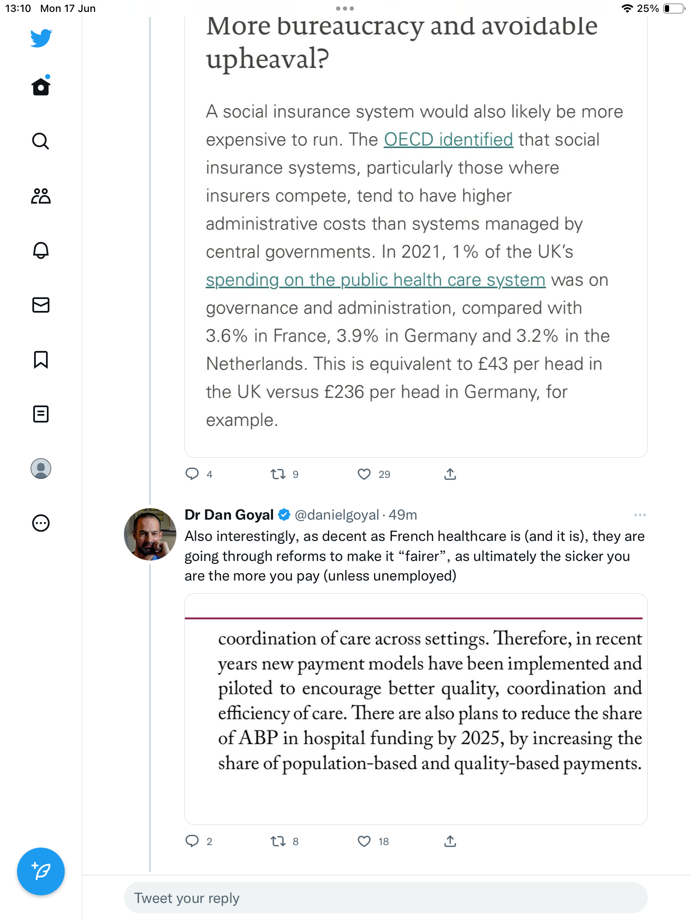Go to the Home feed icon

click(41, 86)
